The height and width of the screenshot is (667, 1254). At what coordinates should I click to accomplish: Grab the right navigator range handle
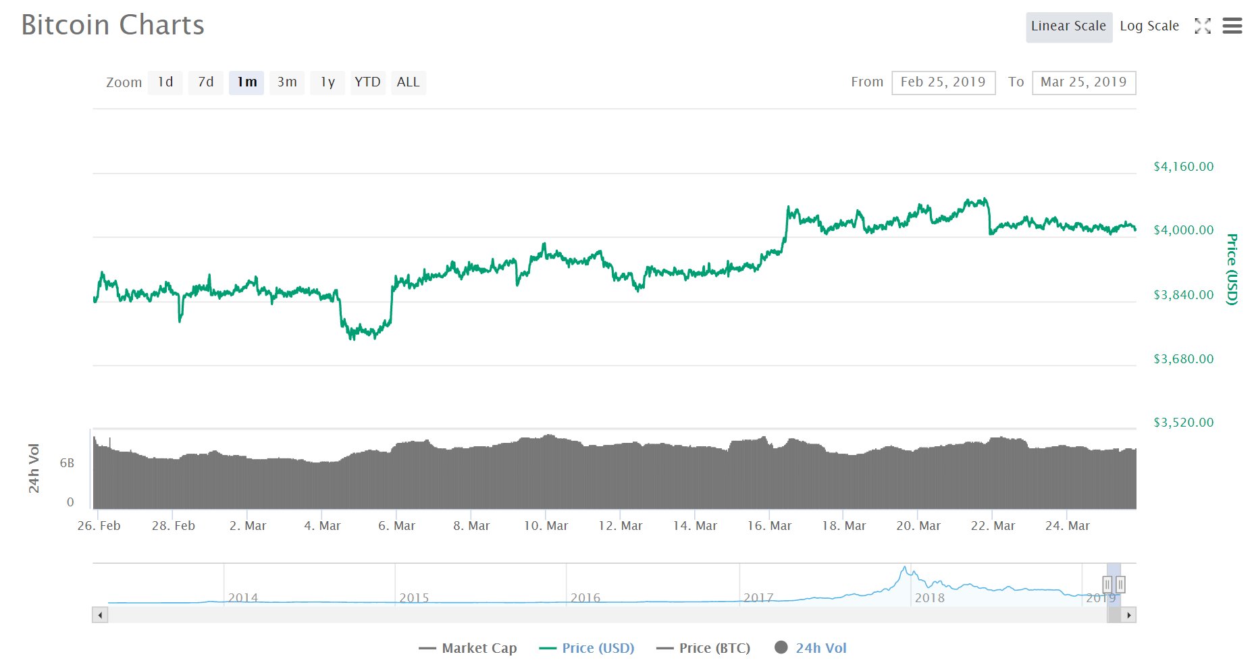(x=1120, y=585)
